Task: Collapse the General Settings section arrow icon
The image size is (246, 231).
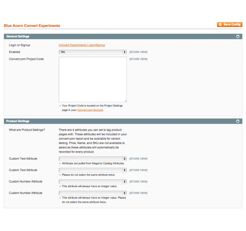Action: [238, 36]
